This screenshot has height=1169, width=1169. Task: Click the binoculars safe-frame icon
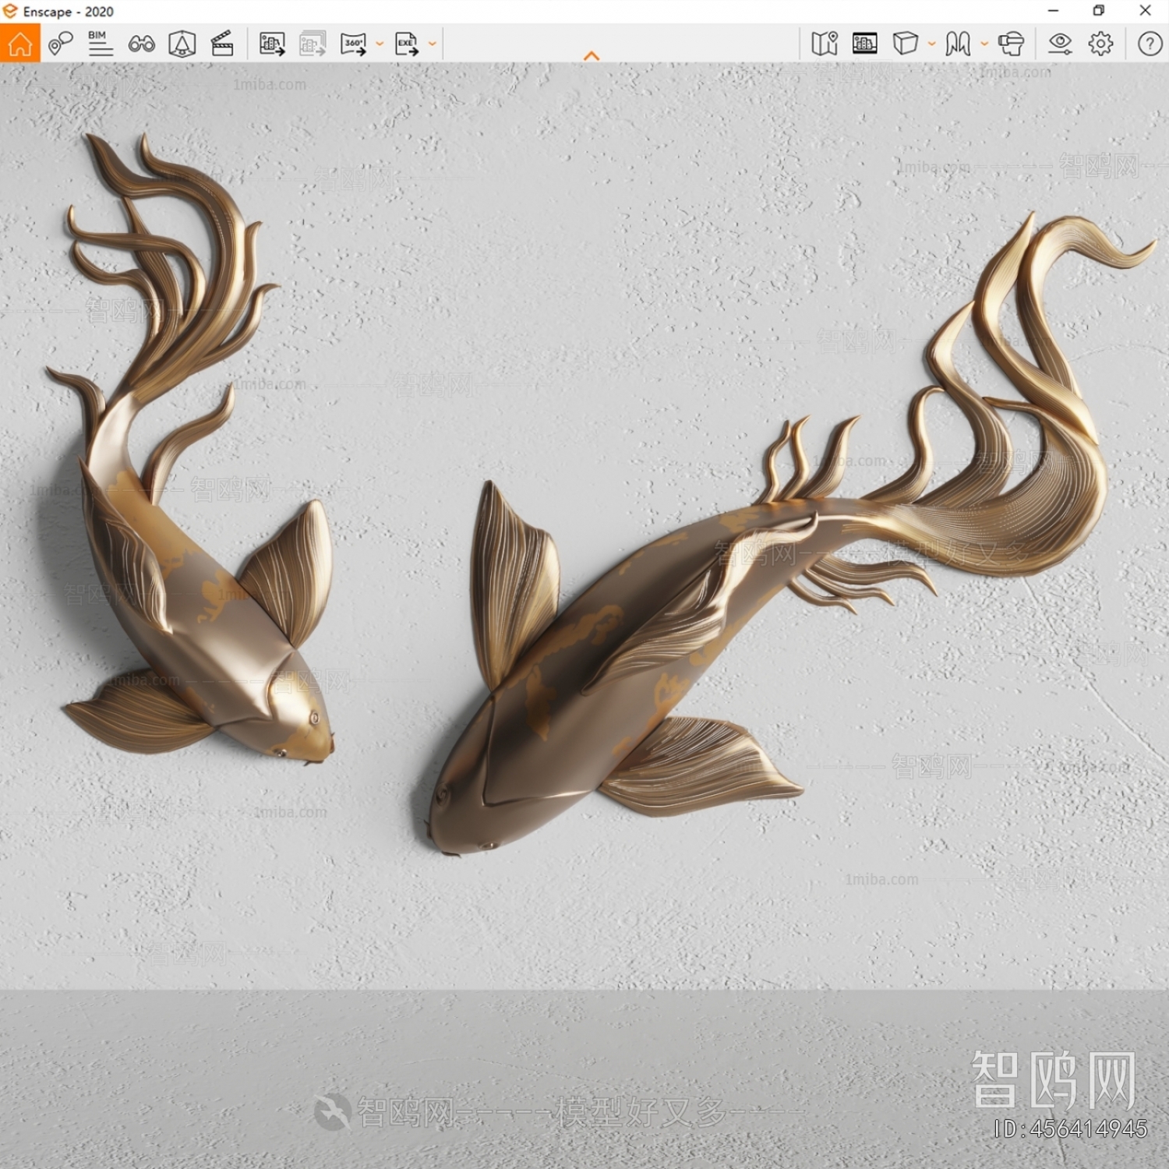point(141,44)
